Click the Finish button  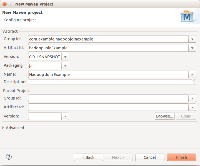(181, 157)
